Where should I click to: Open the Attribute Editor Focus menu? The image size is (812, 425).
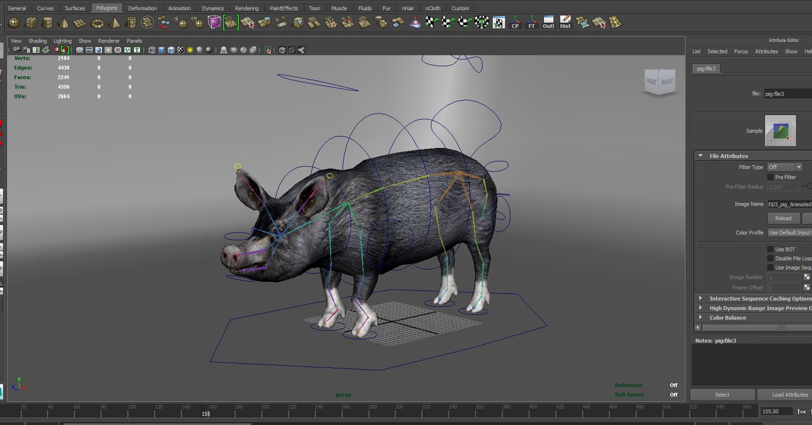coord(741,51)
